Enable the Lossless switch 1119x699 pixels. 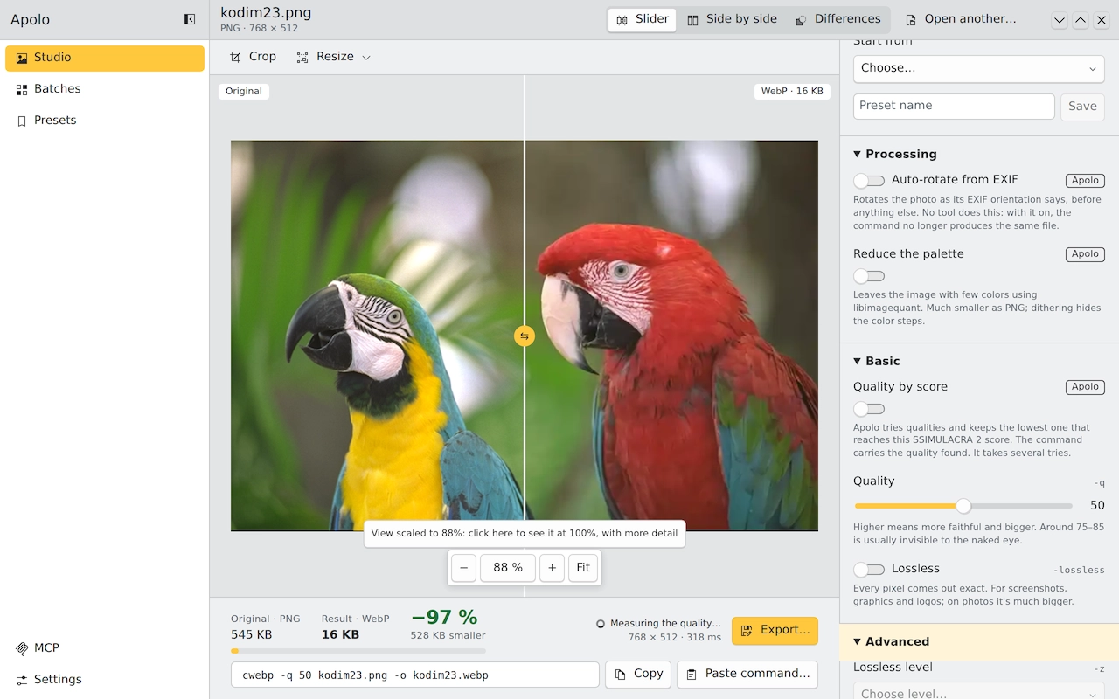coord(869,570)
